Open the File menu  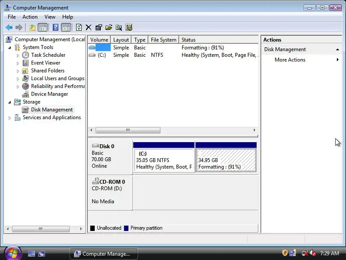click(x=12, y=17)
